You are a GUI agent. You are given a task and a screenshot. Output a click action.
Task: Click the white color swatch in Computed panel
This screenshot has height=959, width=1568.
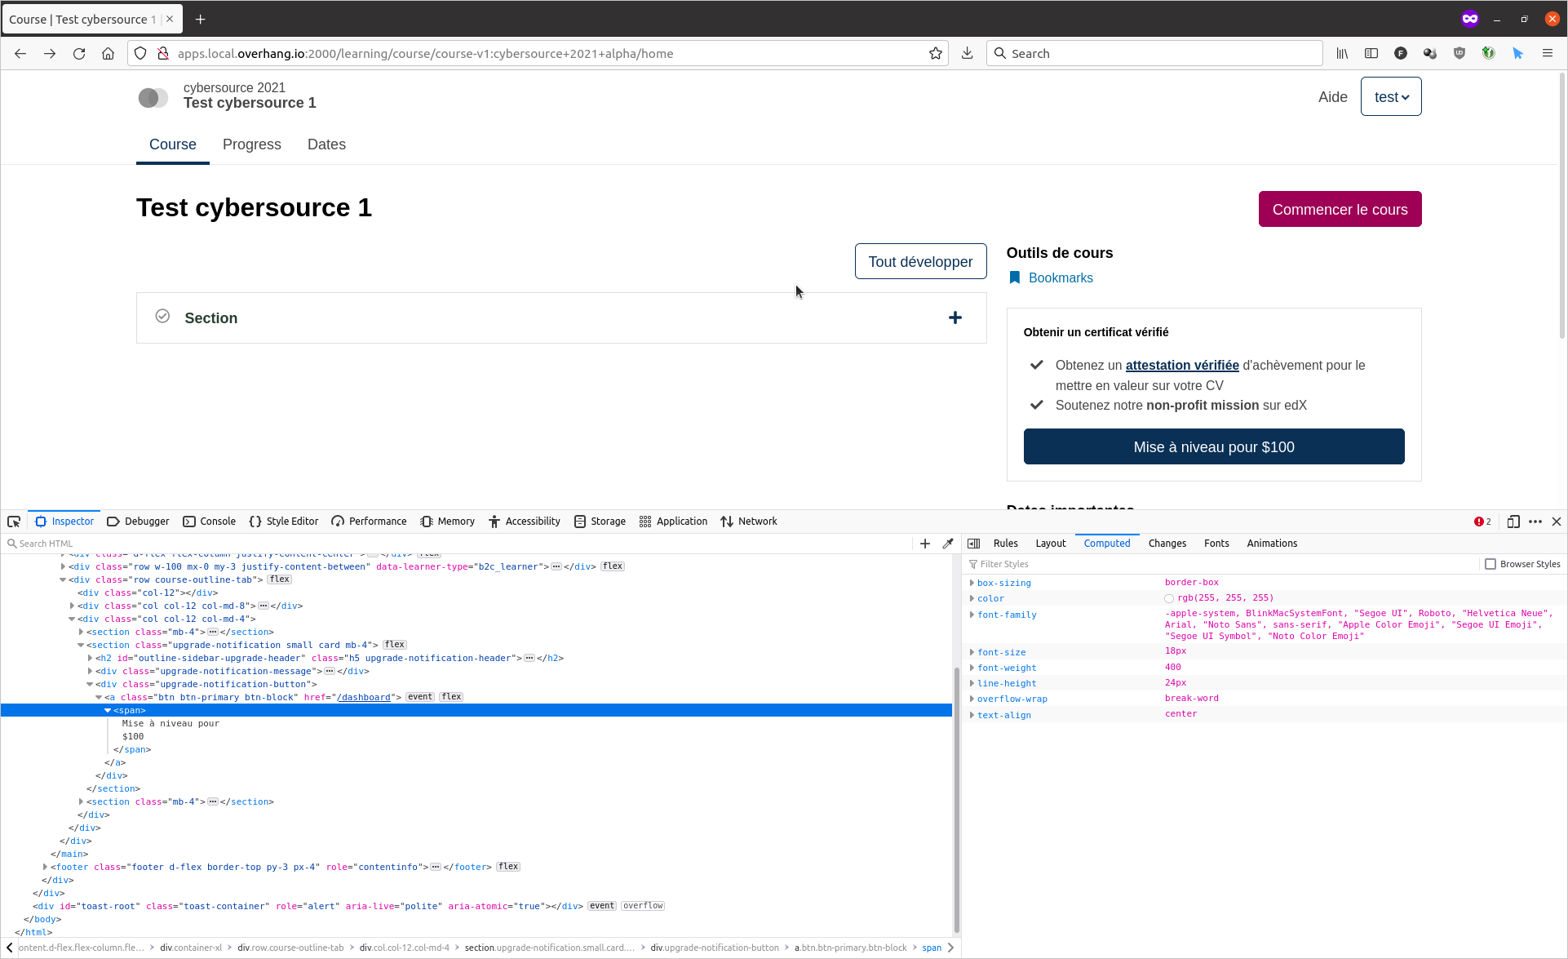[1169, 597]
